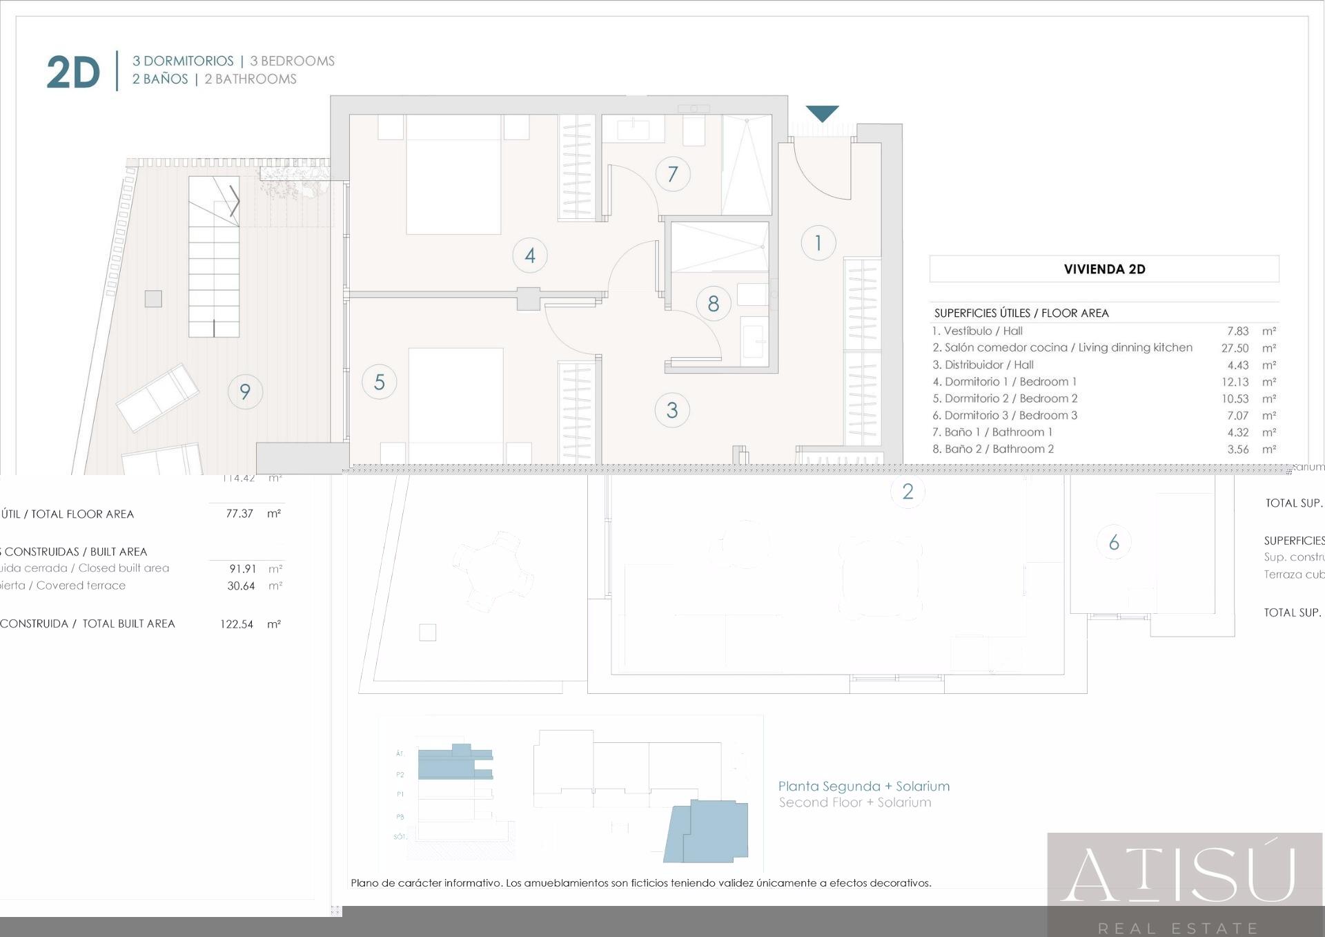The image size is (1325, 937).
Task: Click 'Dormitorio 1 / Bedroom 1' row
Action: (1004, 381)
